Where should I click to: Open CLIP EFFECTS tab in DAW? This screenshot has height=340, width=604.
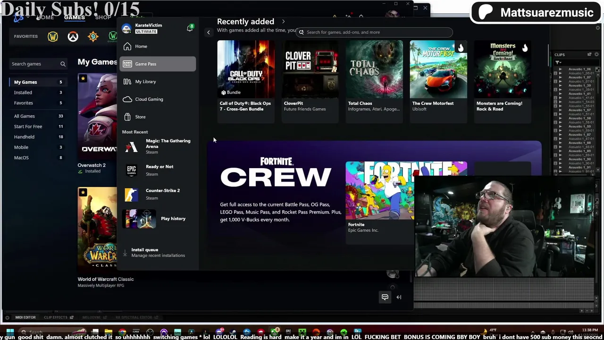pyautogui.click(x=56, y=317)
